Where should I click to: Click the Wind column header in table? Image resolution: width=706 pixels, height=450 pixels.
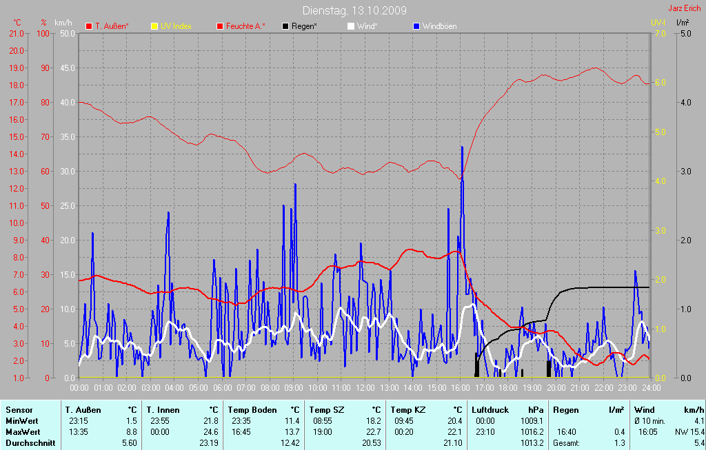click(645, 410)
